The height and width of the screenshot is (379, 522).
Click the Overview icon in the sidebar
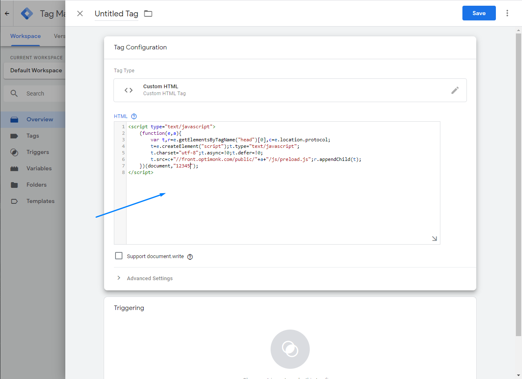point(14,120)
